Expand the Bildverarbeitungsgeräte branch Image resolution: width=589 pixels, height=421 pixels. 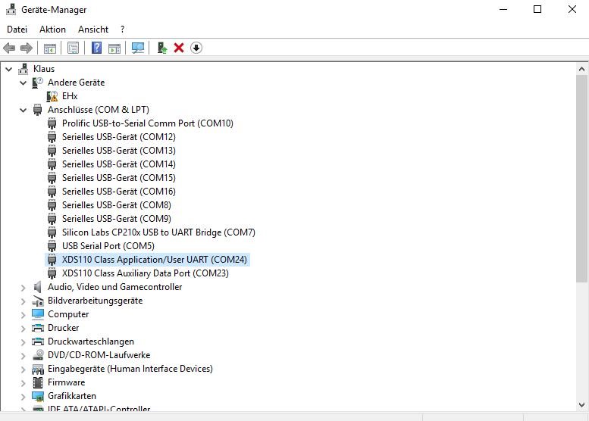[23, 301]
